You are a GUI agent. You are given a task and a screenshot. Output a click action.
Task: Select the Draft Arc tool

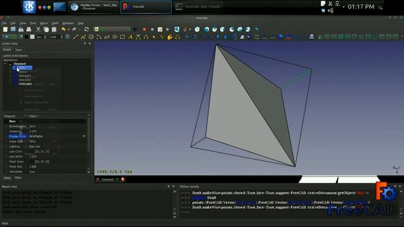pos(98,37)
